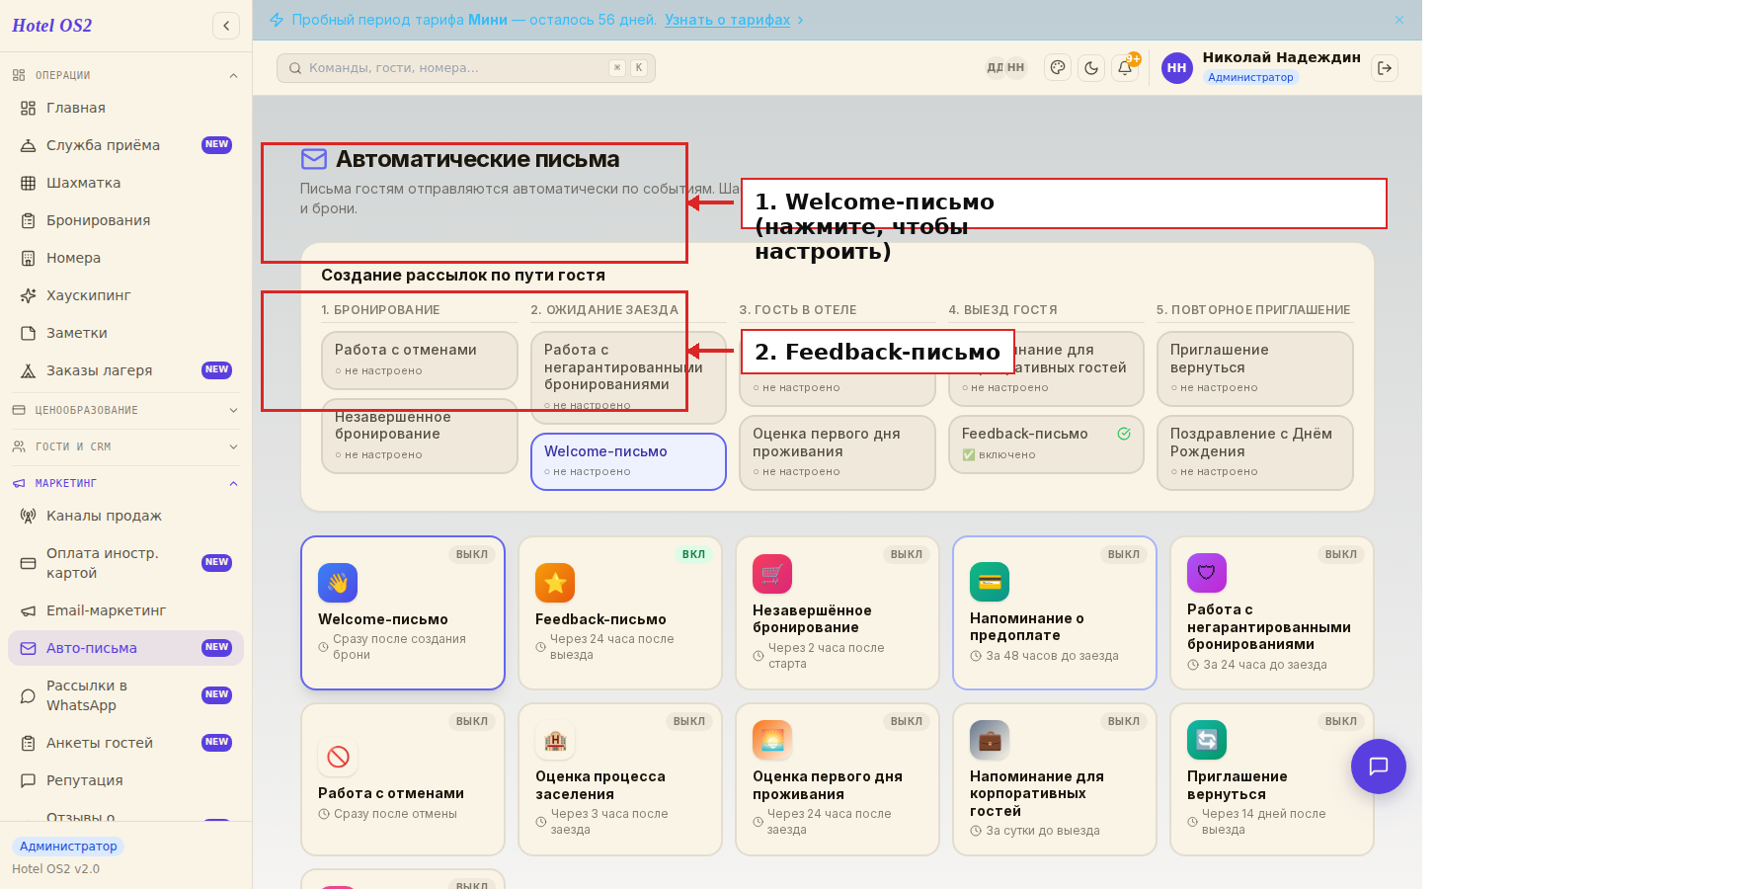Click the ДД НН date format badge
This screenshot has width=1758, height=889.
click(x=1006, y=68)
